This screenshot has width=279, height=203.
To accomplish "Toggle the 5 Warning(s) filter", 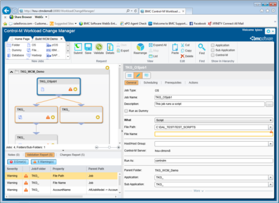I will click(x=44, y=162).
